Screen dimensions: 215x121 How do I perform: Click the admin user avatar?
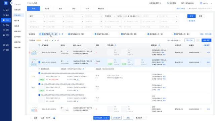(201, 3)
